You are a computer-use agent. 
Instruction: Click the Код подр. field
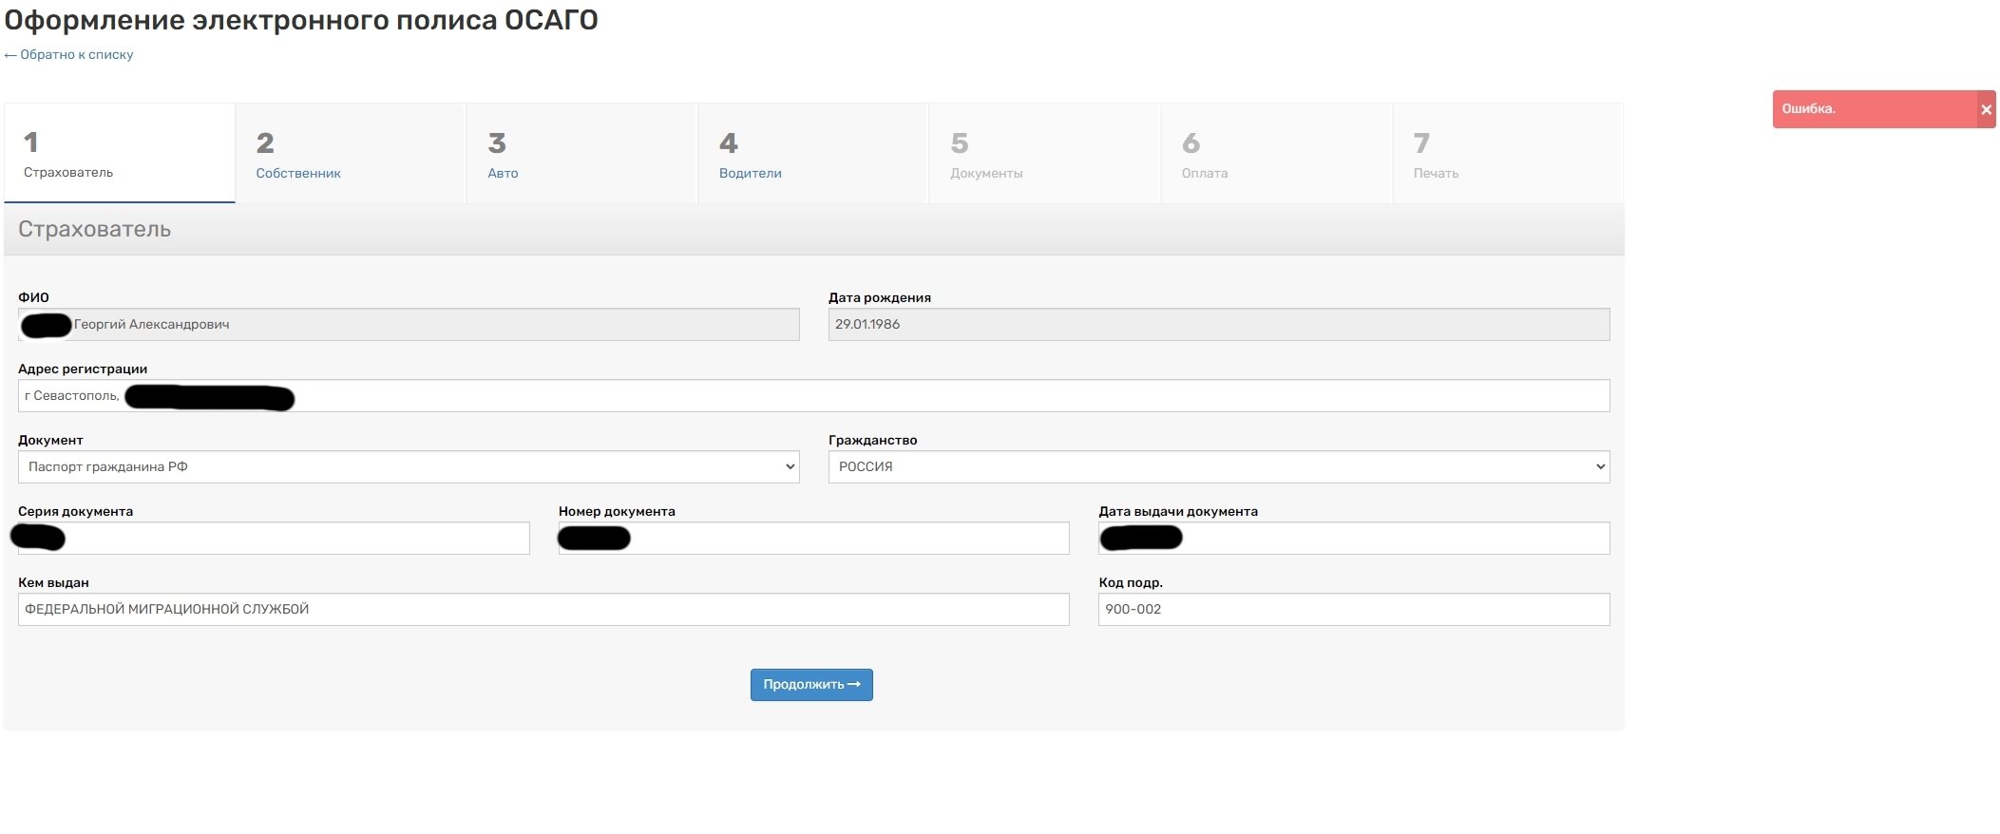pyautogui.click(x=1353, y=610)
